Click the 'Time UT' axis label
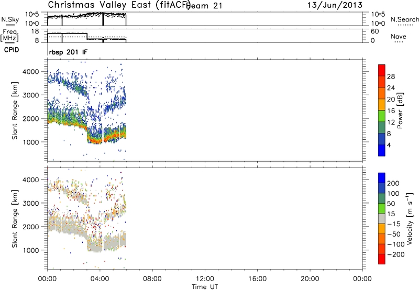This screenshot has width=419, height=290. click(205, 287)
